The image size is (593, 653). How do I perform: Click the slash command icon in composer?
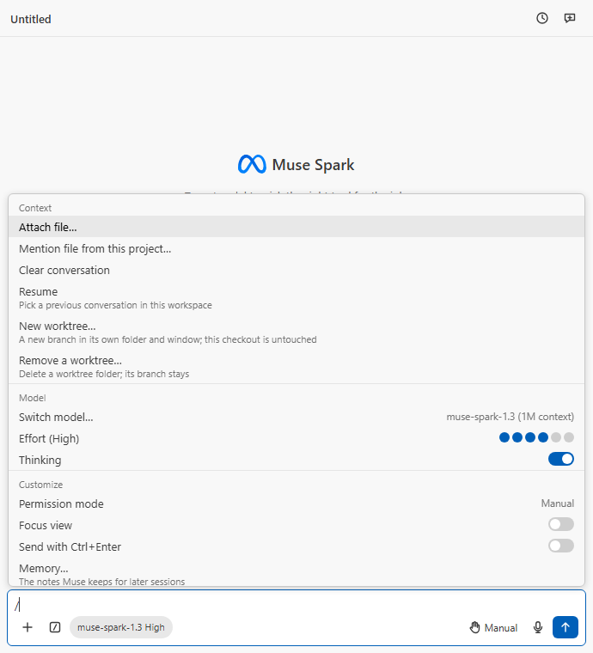click(55, 627)
